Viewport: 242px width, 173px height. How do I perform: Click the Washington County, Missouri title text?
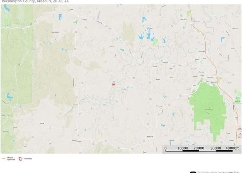(x=36, y=2)
